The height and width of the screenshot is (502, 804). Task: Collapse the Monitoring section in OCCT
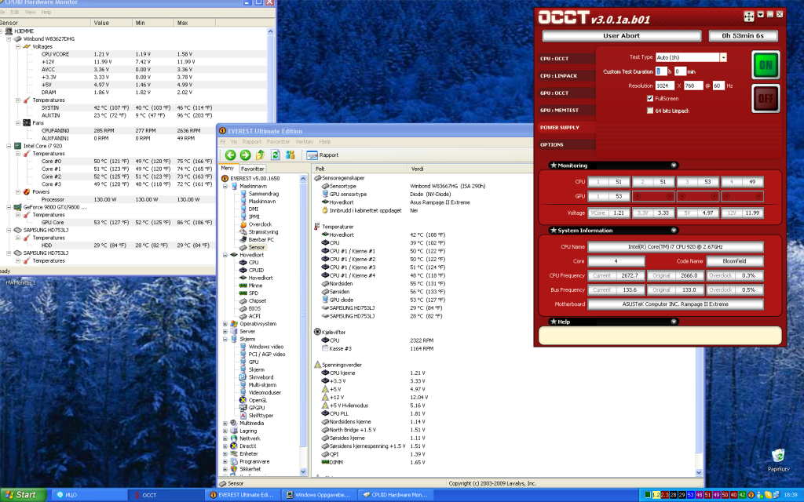pos(674,166)
